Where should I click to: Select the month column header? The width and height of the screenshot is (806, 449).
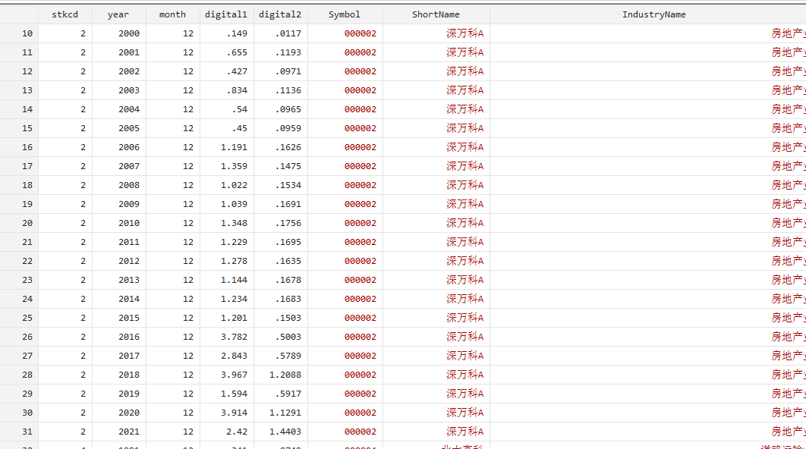pyautogui.click(x=173, y=14)
